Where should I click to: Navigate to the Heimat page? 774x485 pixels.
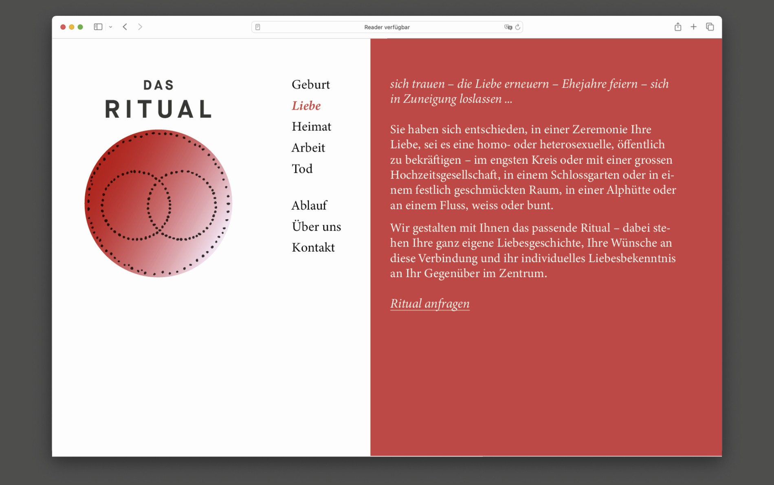point(311,127)
